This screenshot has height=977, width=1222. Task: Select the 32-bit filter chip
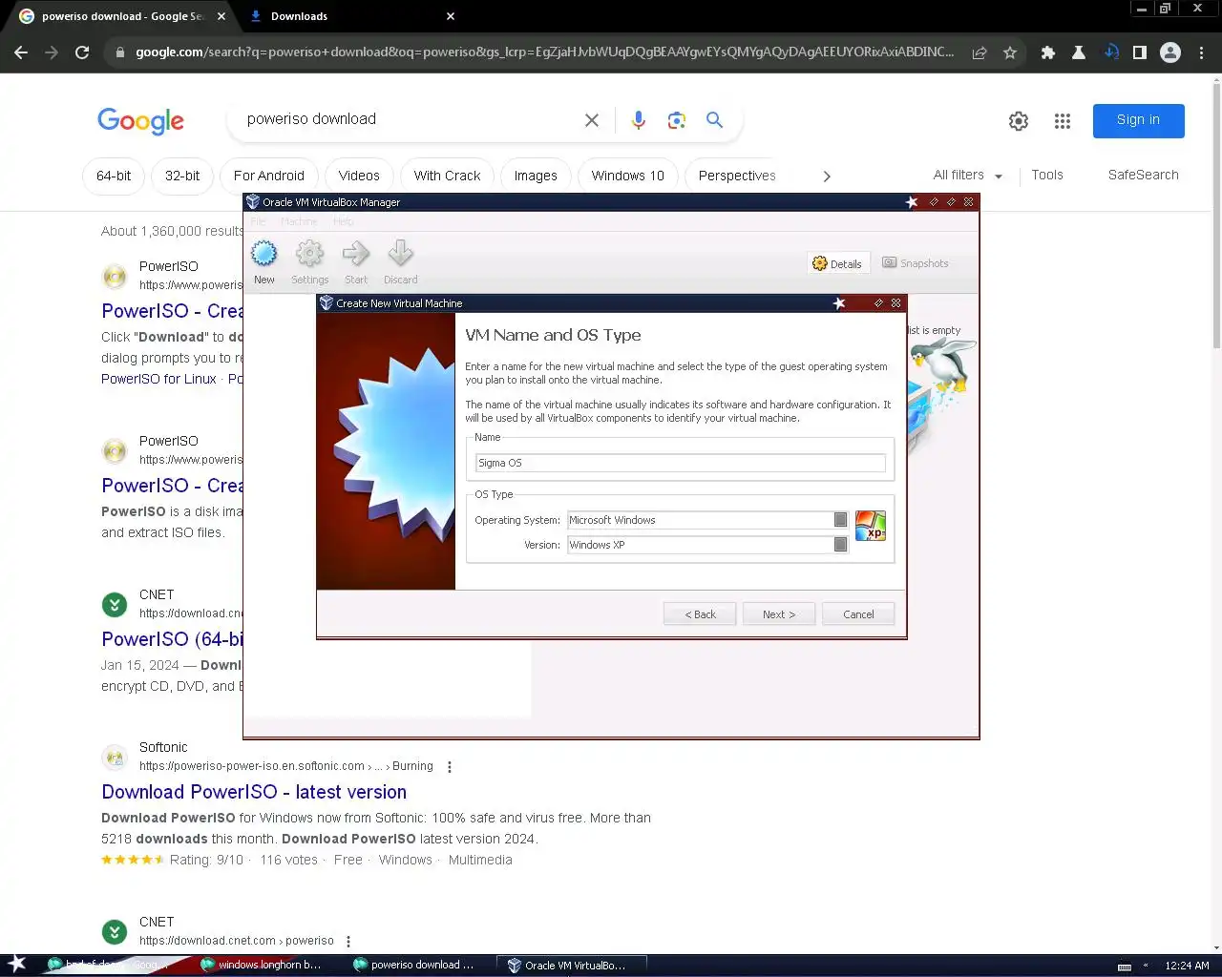(182, 176)
